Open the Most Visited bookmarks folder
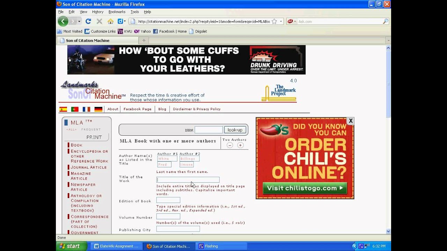Image resolution: width=447 pixels, height=251 pixels. [x=70, y=31]
